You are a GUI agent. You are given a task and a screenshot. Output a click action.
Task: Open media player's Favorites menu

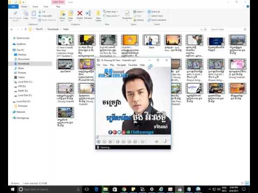133,65
